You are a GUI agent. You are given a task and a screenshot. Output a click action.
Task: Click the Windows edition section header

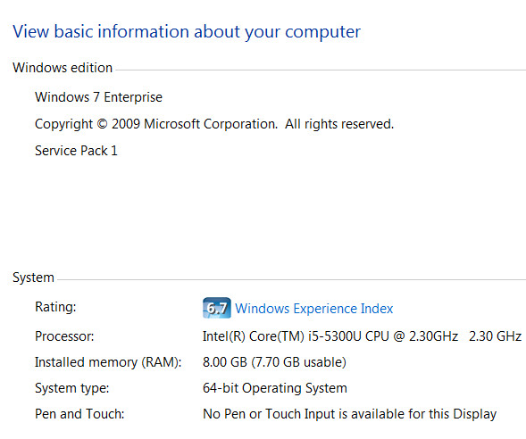coord(63,68)
